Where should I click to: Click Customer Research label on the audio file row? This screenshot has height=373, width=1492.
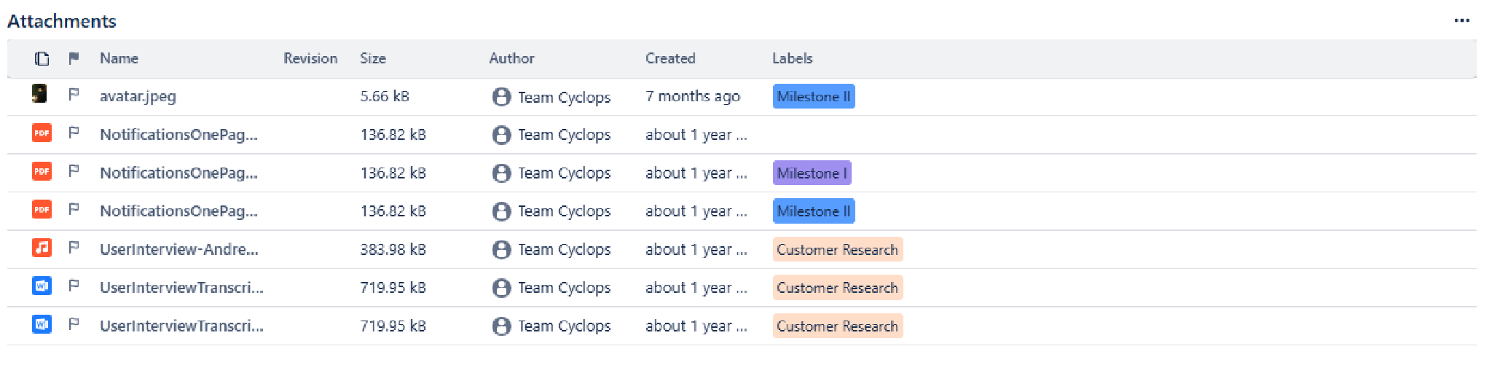coord(837,249)
